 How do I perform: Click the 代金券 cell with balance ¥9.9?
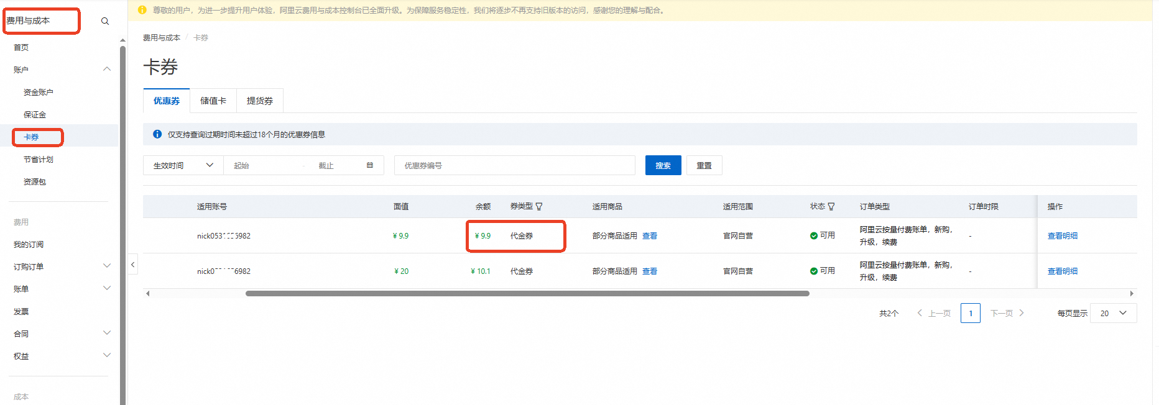coord(522,235)
